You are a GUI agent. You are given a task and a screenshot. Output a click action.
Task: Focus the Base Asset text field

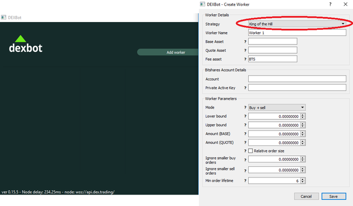click(272, 41)
